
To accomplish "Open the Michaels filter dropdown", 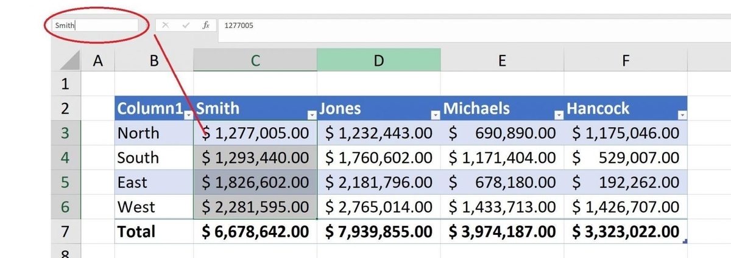I will tap(559, 114).
